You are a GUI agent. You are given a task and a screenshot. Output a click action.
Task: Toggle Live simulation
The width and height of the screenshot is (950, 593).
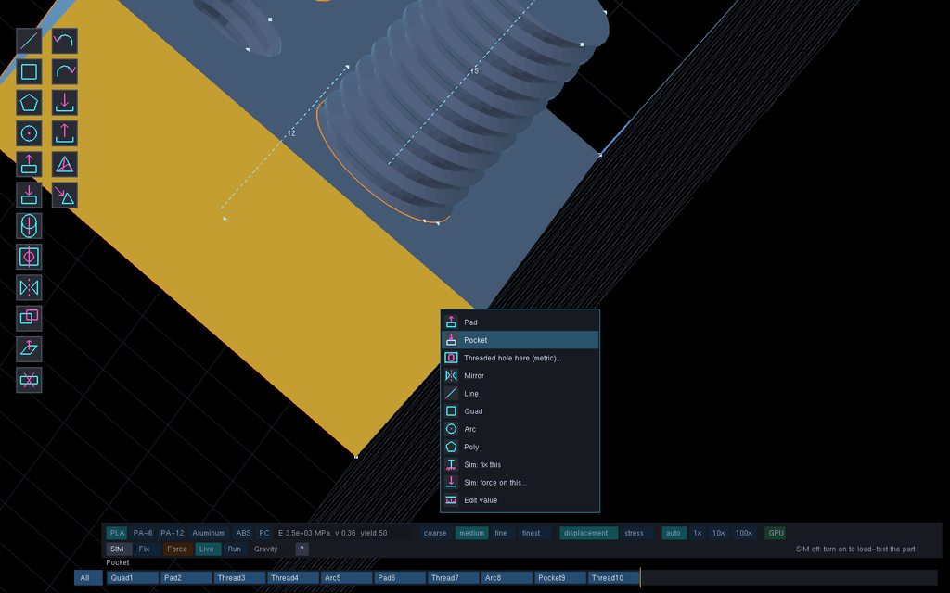(207, 549)
